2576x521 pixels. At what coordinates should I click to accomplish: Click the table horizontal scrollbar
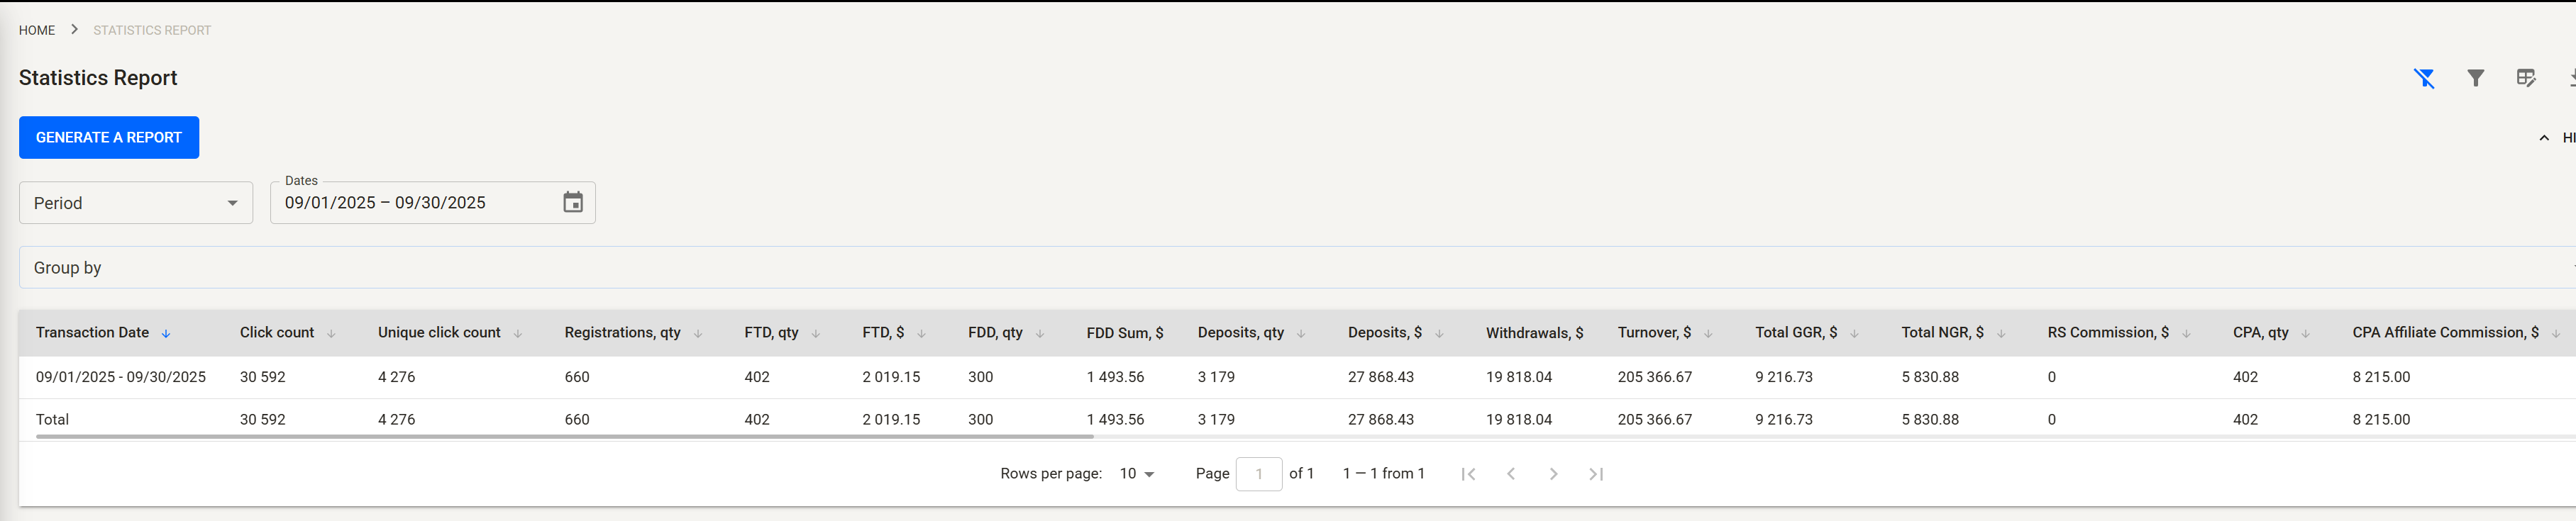(564, 437)
